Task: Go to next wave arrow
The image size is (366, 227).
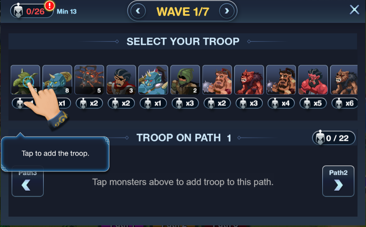Action: pos(227,11)
